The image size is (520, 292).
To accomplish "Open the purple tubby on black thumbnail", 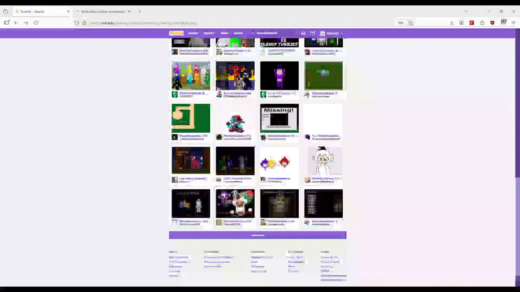I will click(279, 76).
